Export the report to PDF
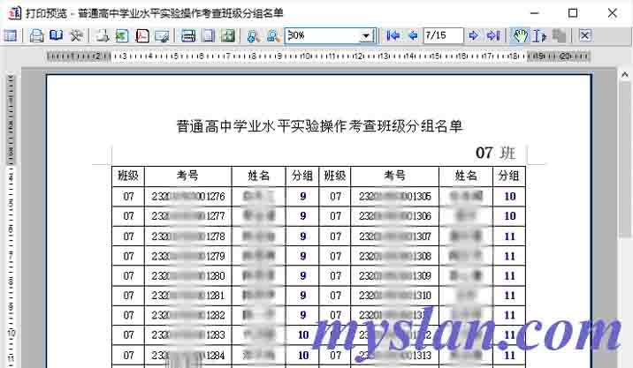The image size is (633, 368). pos(141,35)
